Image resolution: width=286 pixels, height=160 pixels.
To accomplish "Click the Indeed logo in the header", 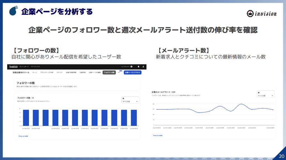I will (x=13, y=67).
